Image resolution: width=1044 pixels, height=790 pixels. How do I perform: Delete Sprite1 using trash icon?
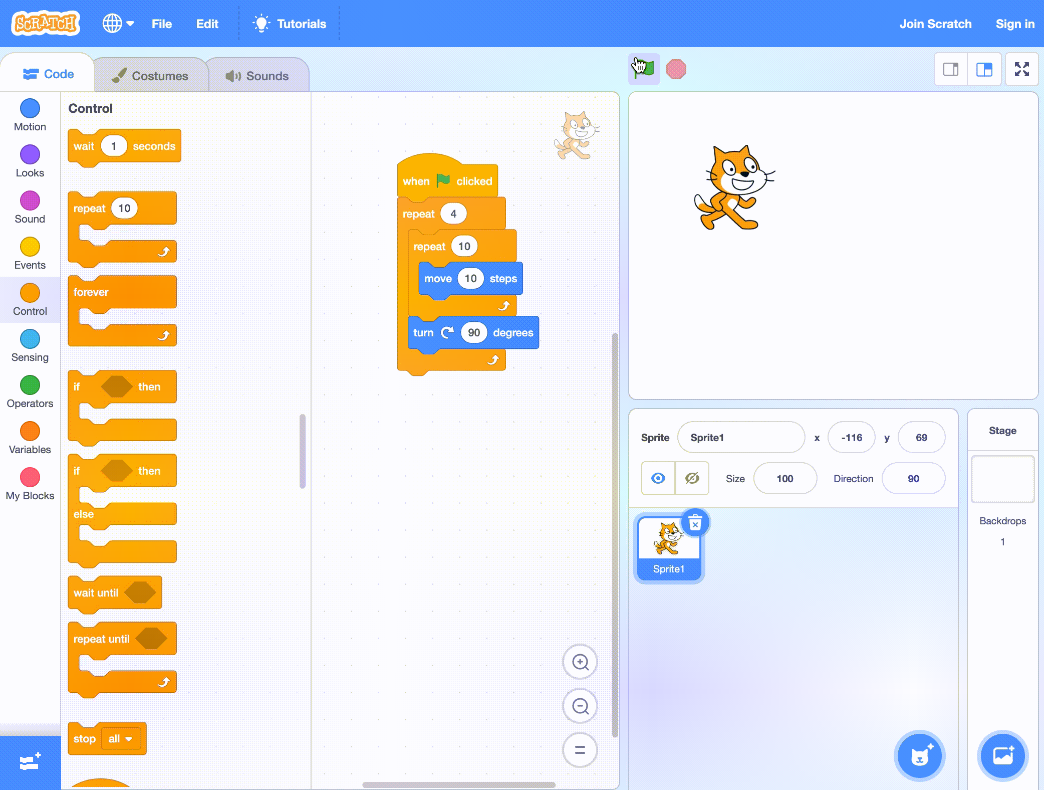click(695, 523)
